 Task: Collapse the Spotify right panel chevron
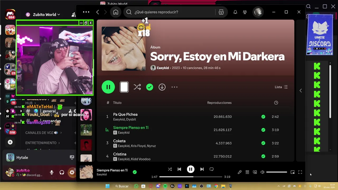point(301,91)
